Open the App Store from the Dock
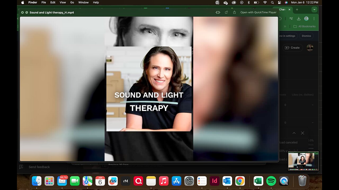 tap(176, 181)
